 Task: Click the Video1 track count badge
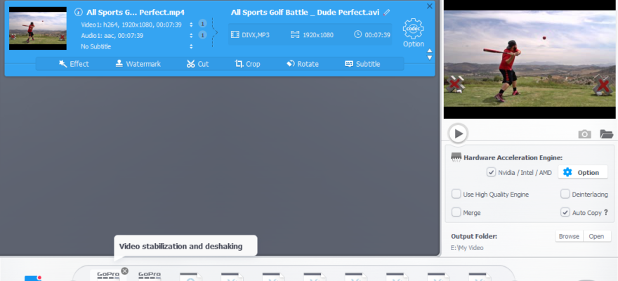coord(202,24)
